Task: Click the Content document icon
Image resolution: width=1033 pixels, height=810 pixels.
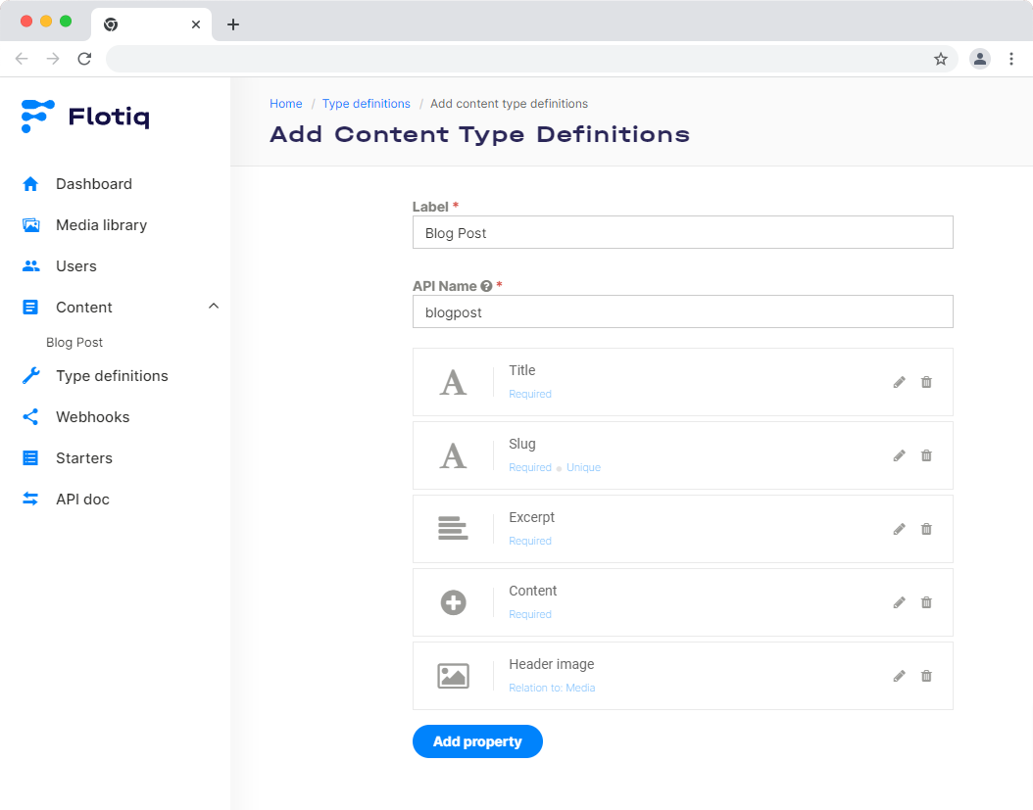Action: point(30,307)
